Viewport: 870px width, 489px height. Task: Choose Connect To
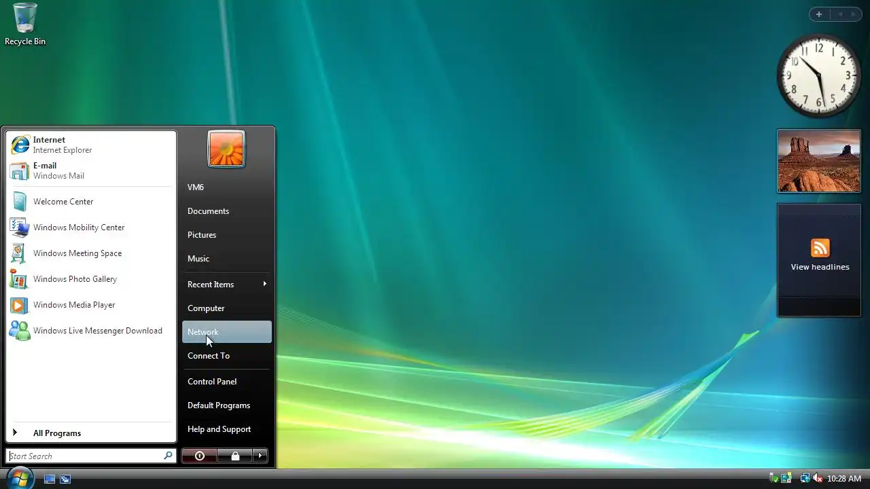227,355
